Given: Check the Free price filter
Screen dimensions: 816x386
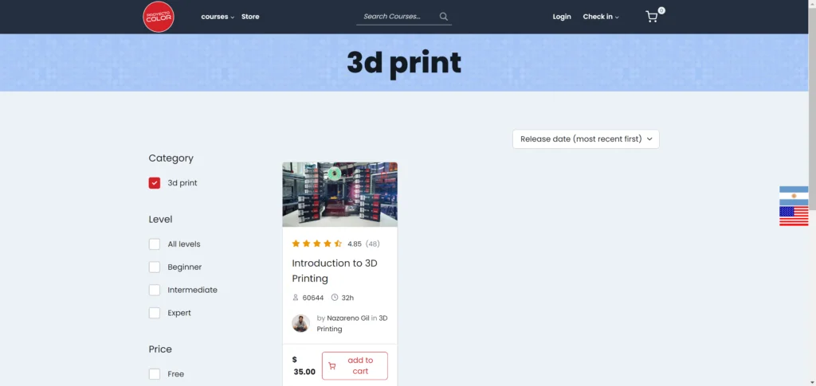Looking at the screenshot, I should click(x=155, y=374).
